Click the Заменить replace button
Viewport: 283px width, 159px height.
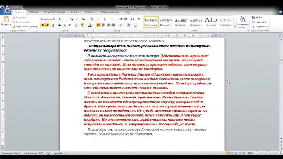point(259,22)
